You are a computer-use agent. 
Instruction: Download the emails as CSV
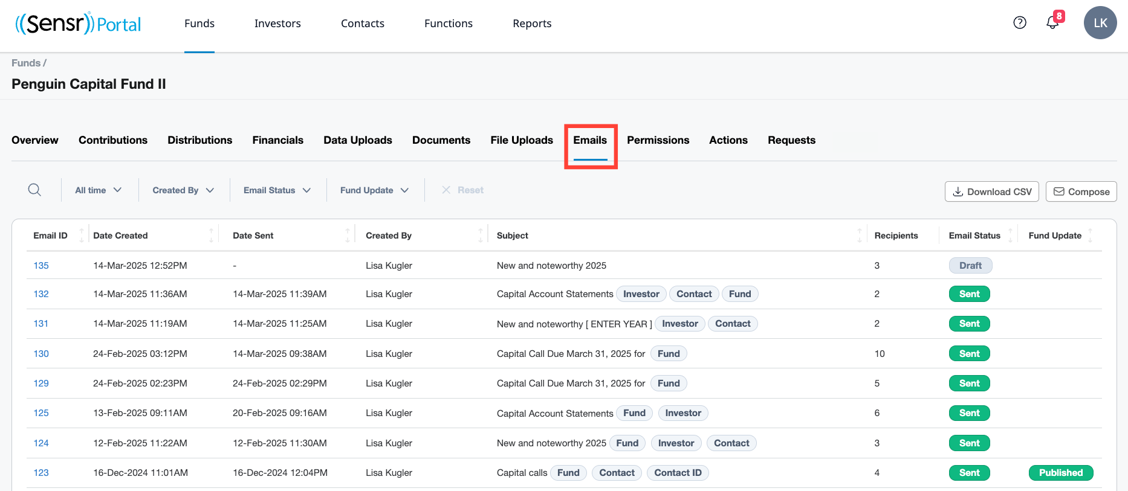(992, 191)
